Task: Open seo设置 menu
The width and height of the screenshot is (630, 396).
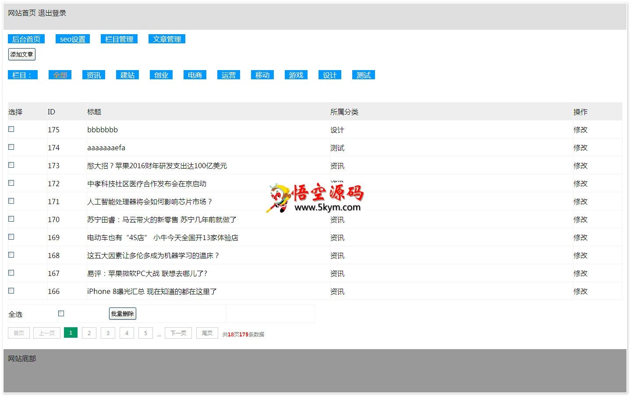Action: pyautogui.click(x=73, y=39)
